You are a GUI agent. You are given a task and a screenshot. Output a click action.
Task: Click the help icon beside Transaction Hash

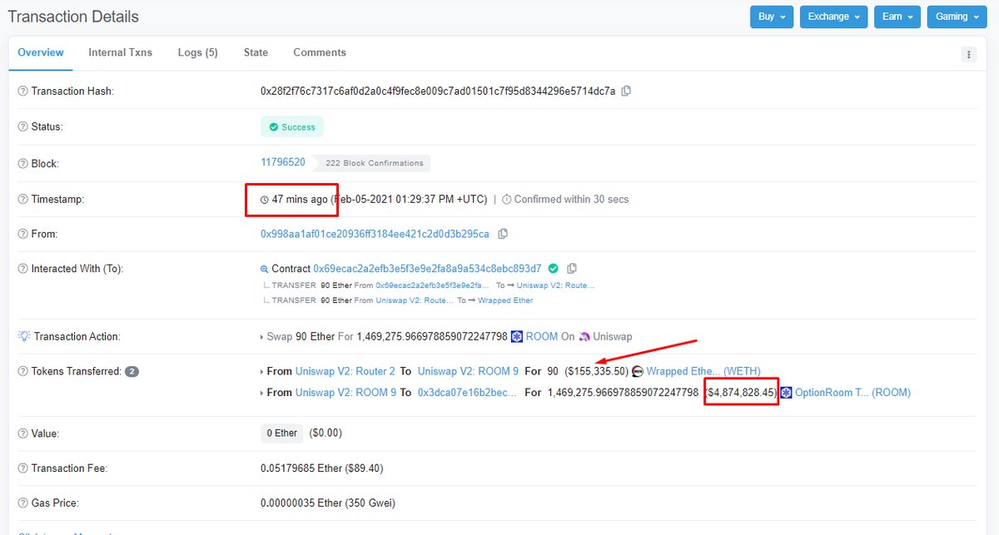[22, 91]
